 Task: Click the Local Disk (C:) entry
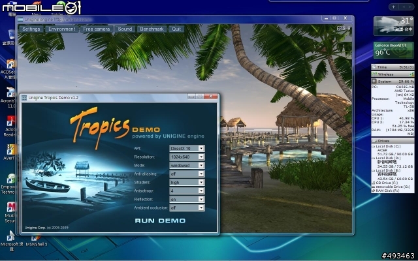pyautogui.click(x=386, y=146)
